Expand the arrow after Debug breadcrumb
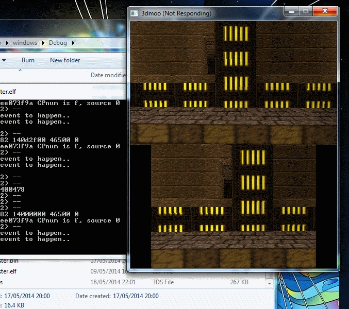The height and width of the screenshot is (309, 349). [73, 43]
